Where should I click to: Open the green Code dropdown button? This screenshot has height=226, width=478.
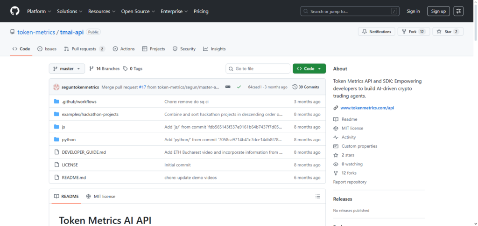tap(309, 69)
